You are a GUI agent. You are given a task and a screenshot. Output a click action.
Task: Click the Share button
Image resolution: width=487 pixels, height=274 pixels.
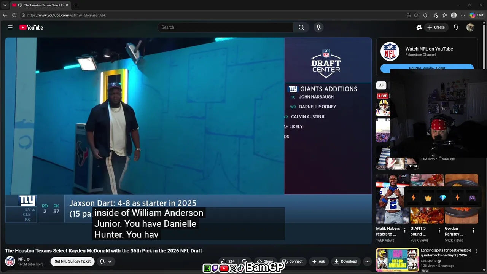[x=265, y=261]
